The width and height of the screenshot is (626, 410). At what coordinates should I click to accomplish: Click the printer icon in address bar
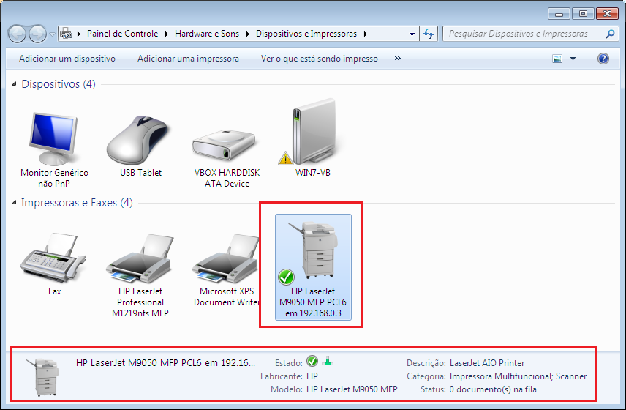point(66,34)
